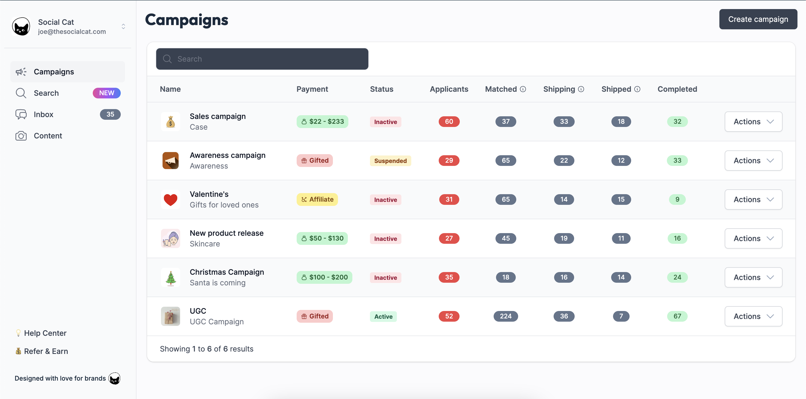Click the Create campaign button
This screenshot has width=806, height=399.
758,19
